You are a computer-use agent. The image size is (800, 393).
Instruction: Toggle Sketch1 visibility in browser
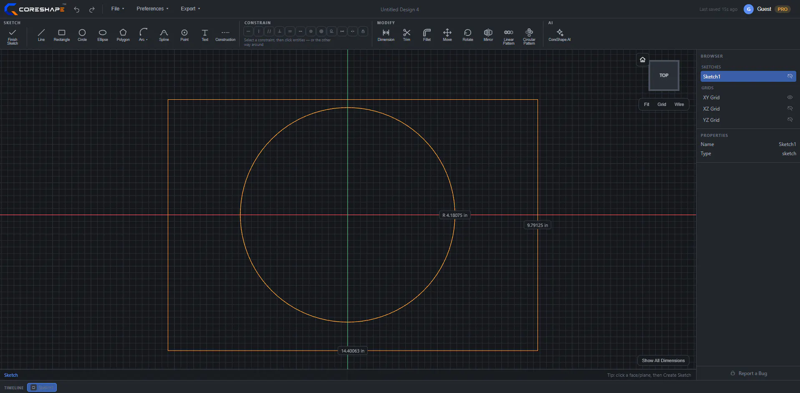click(x=790, y=76)
